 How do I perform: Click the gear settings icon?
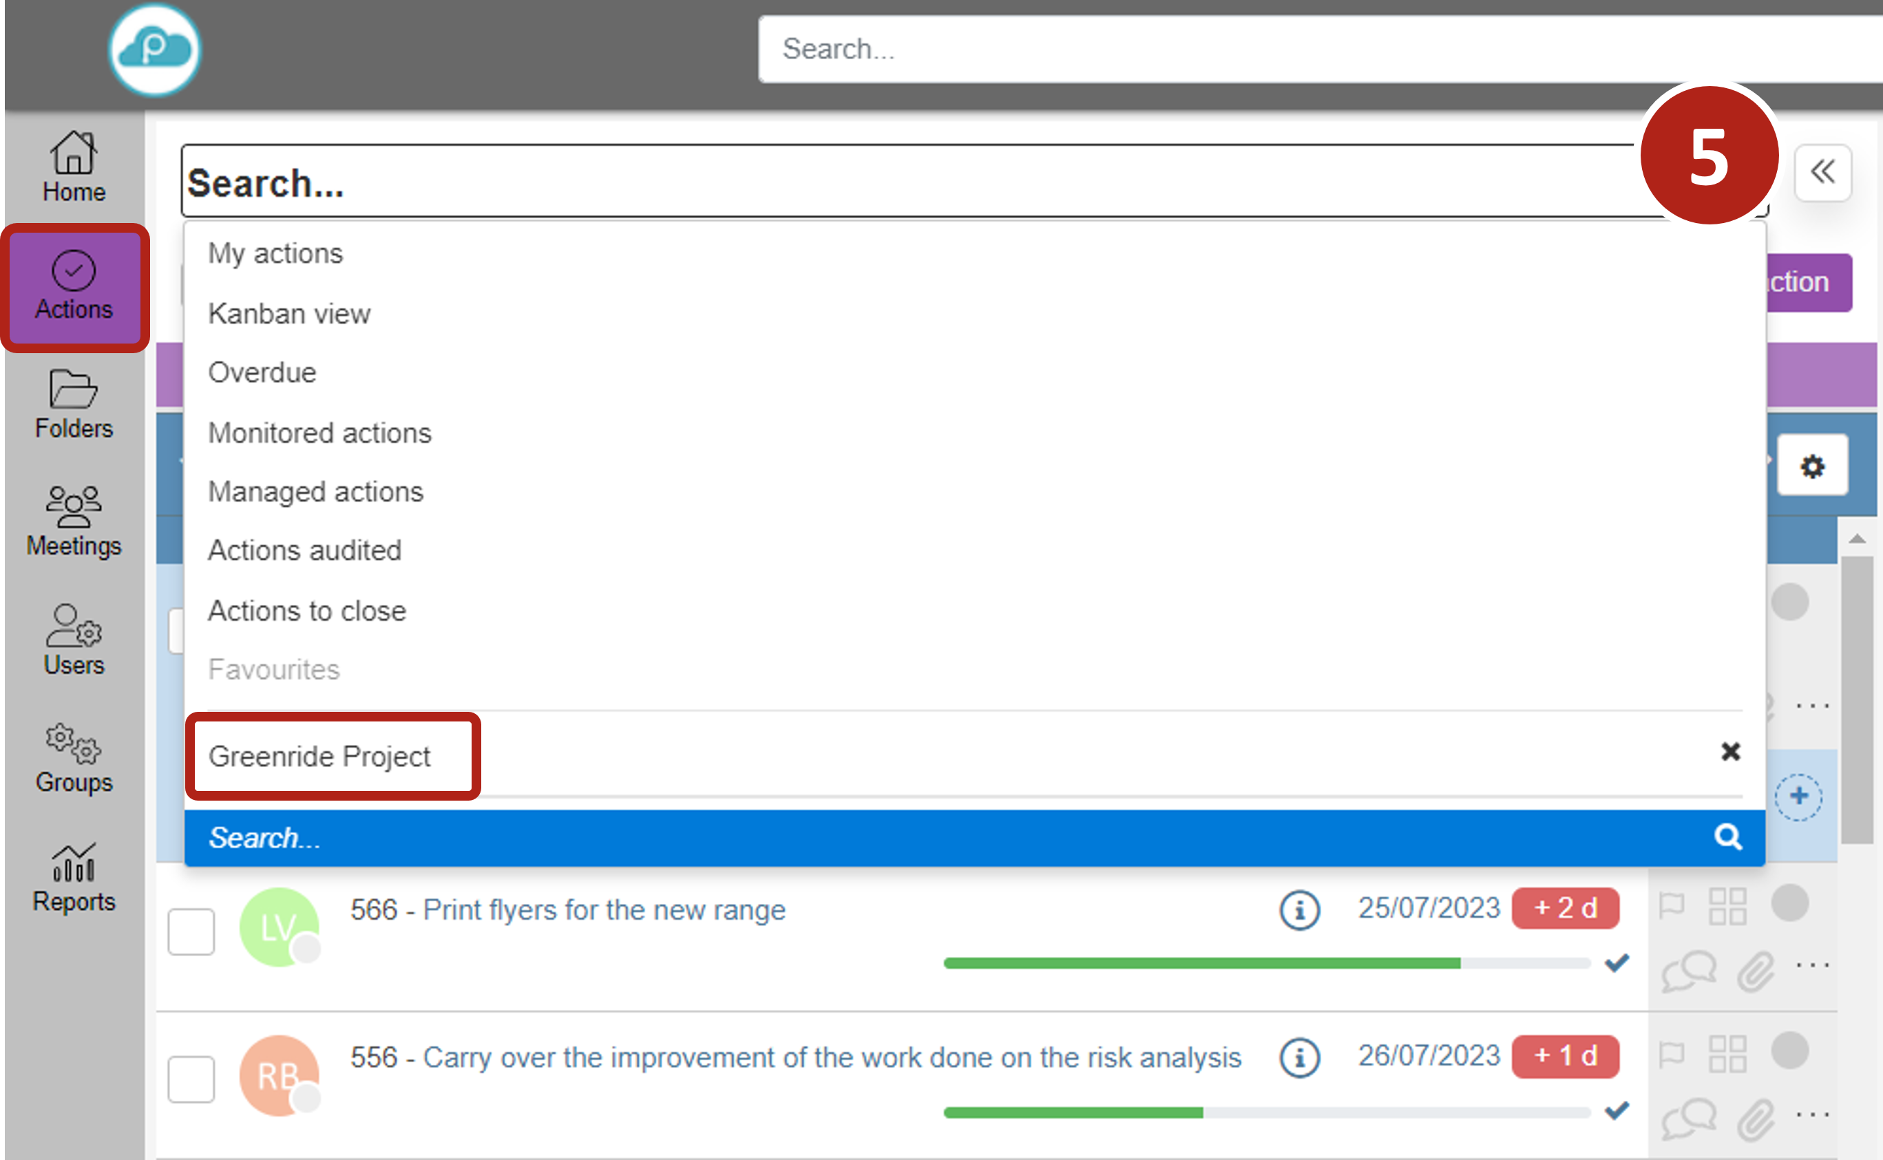pyautogui.click(x=1811, y=465)
